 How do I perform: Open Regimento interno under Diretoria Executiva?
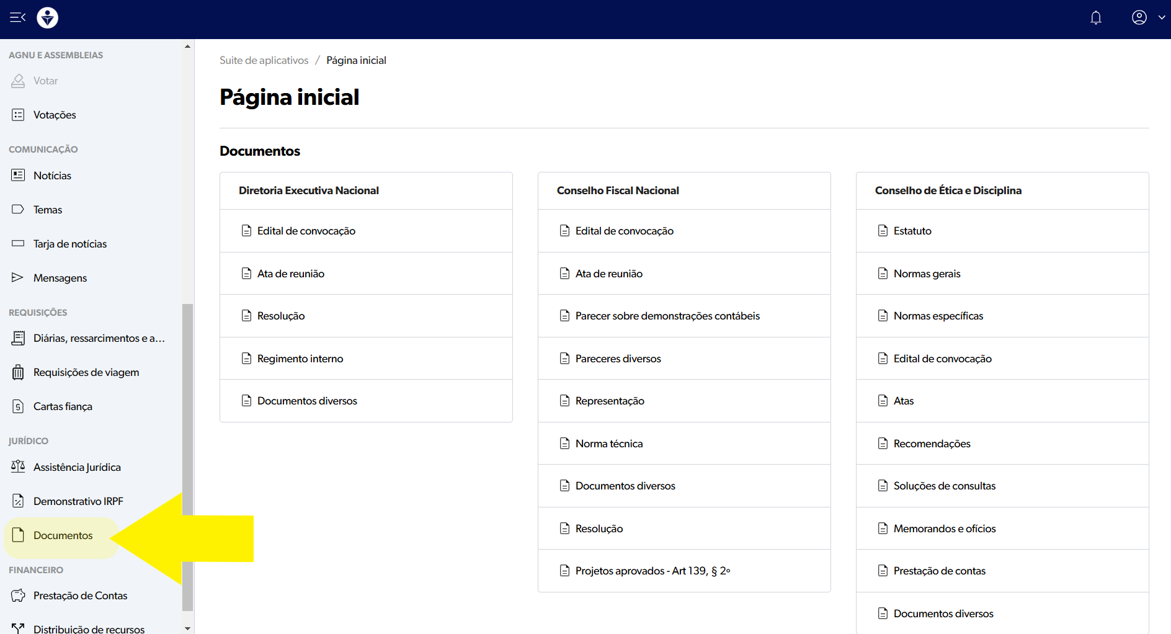click(x=300, y=359)
